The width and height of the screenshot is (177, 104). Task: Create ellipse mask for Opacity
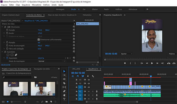pyautogui.click(x=8, y=55)
